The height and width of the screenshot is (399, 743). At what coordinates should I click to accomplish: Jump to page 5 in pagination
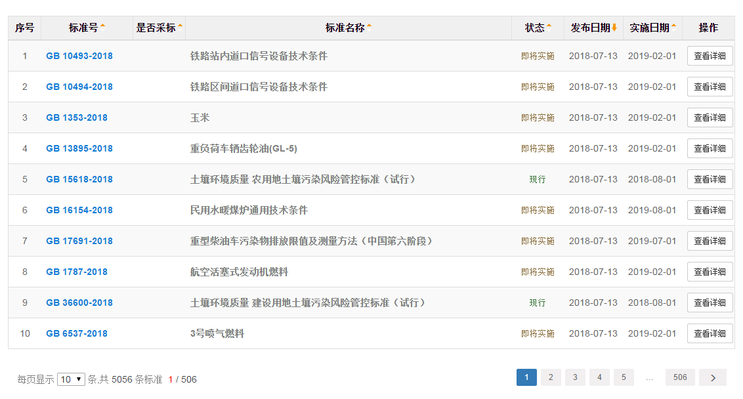(x=624, y=377)
